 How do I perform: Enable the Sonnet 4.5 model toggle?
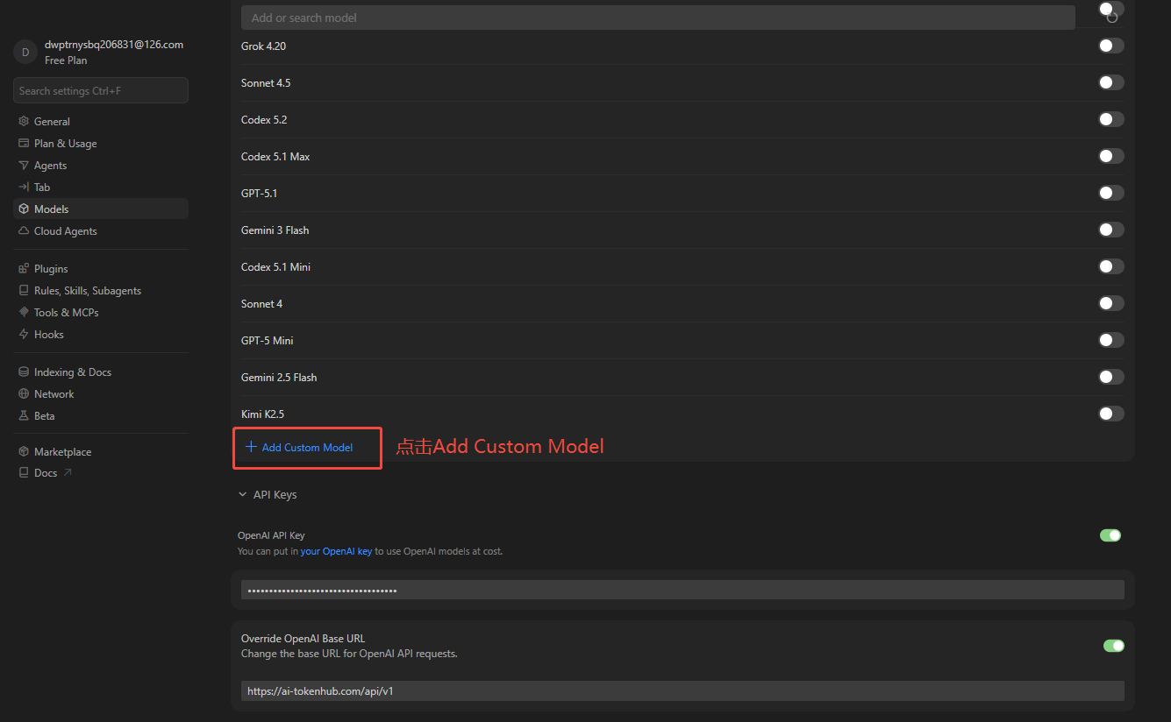(1111, 82)
